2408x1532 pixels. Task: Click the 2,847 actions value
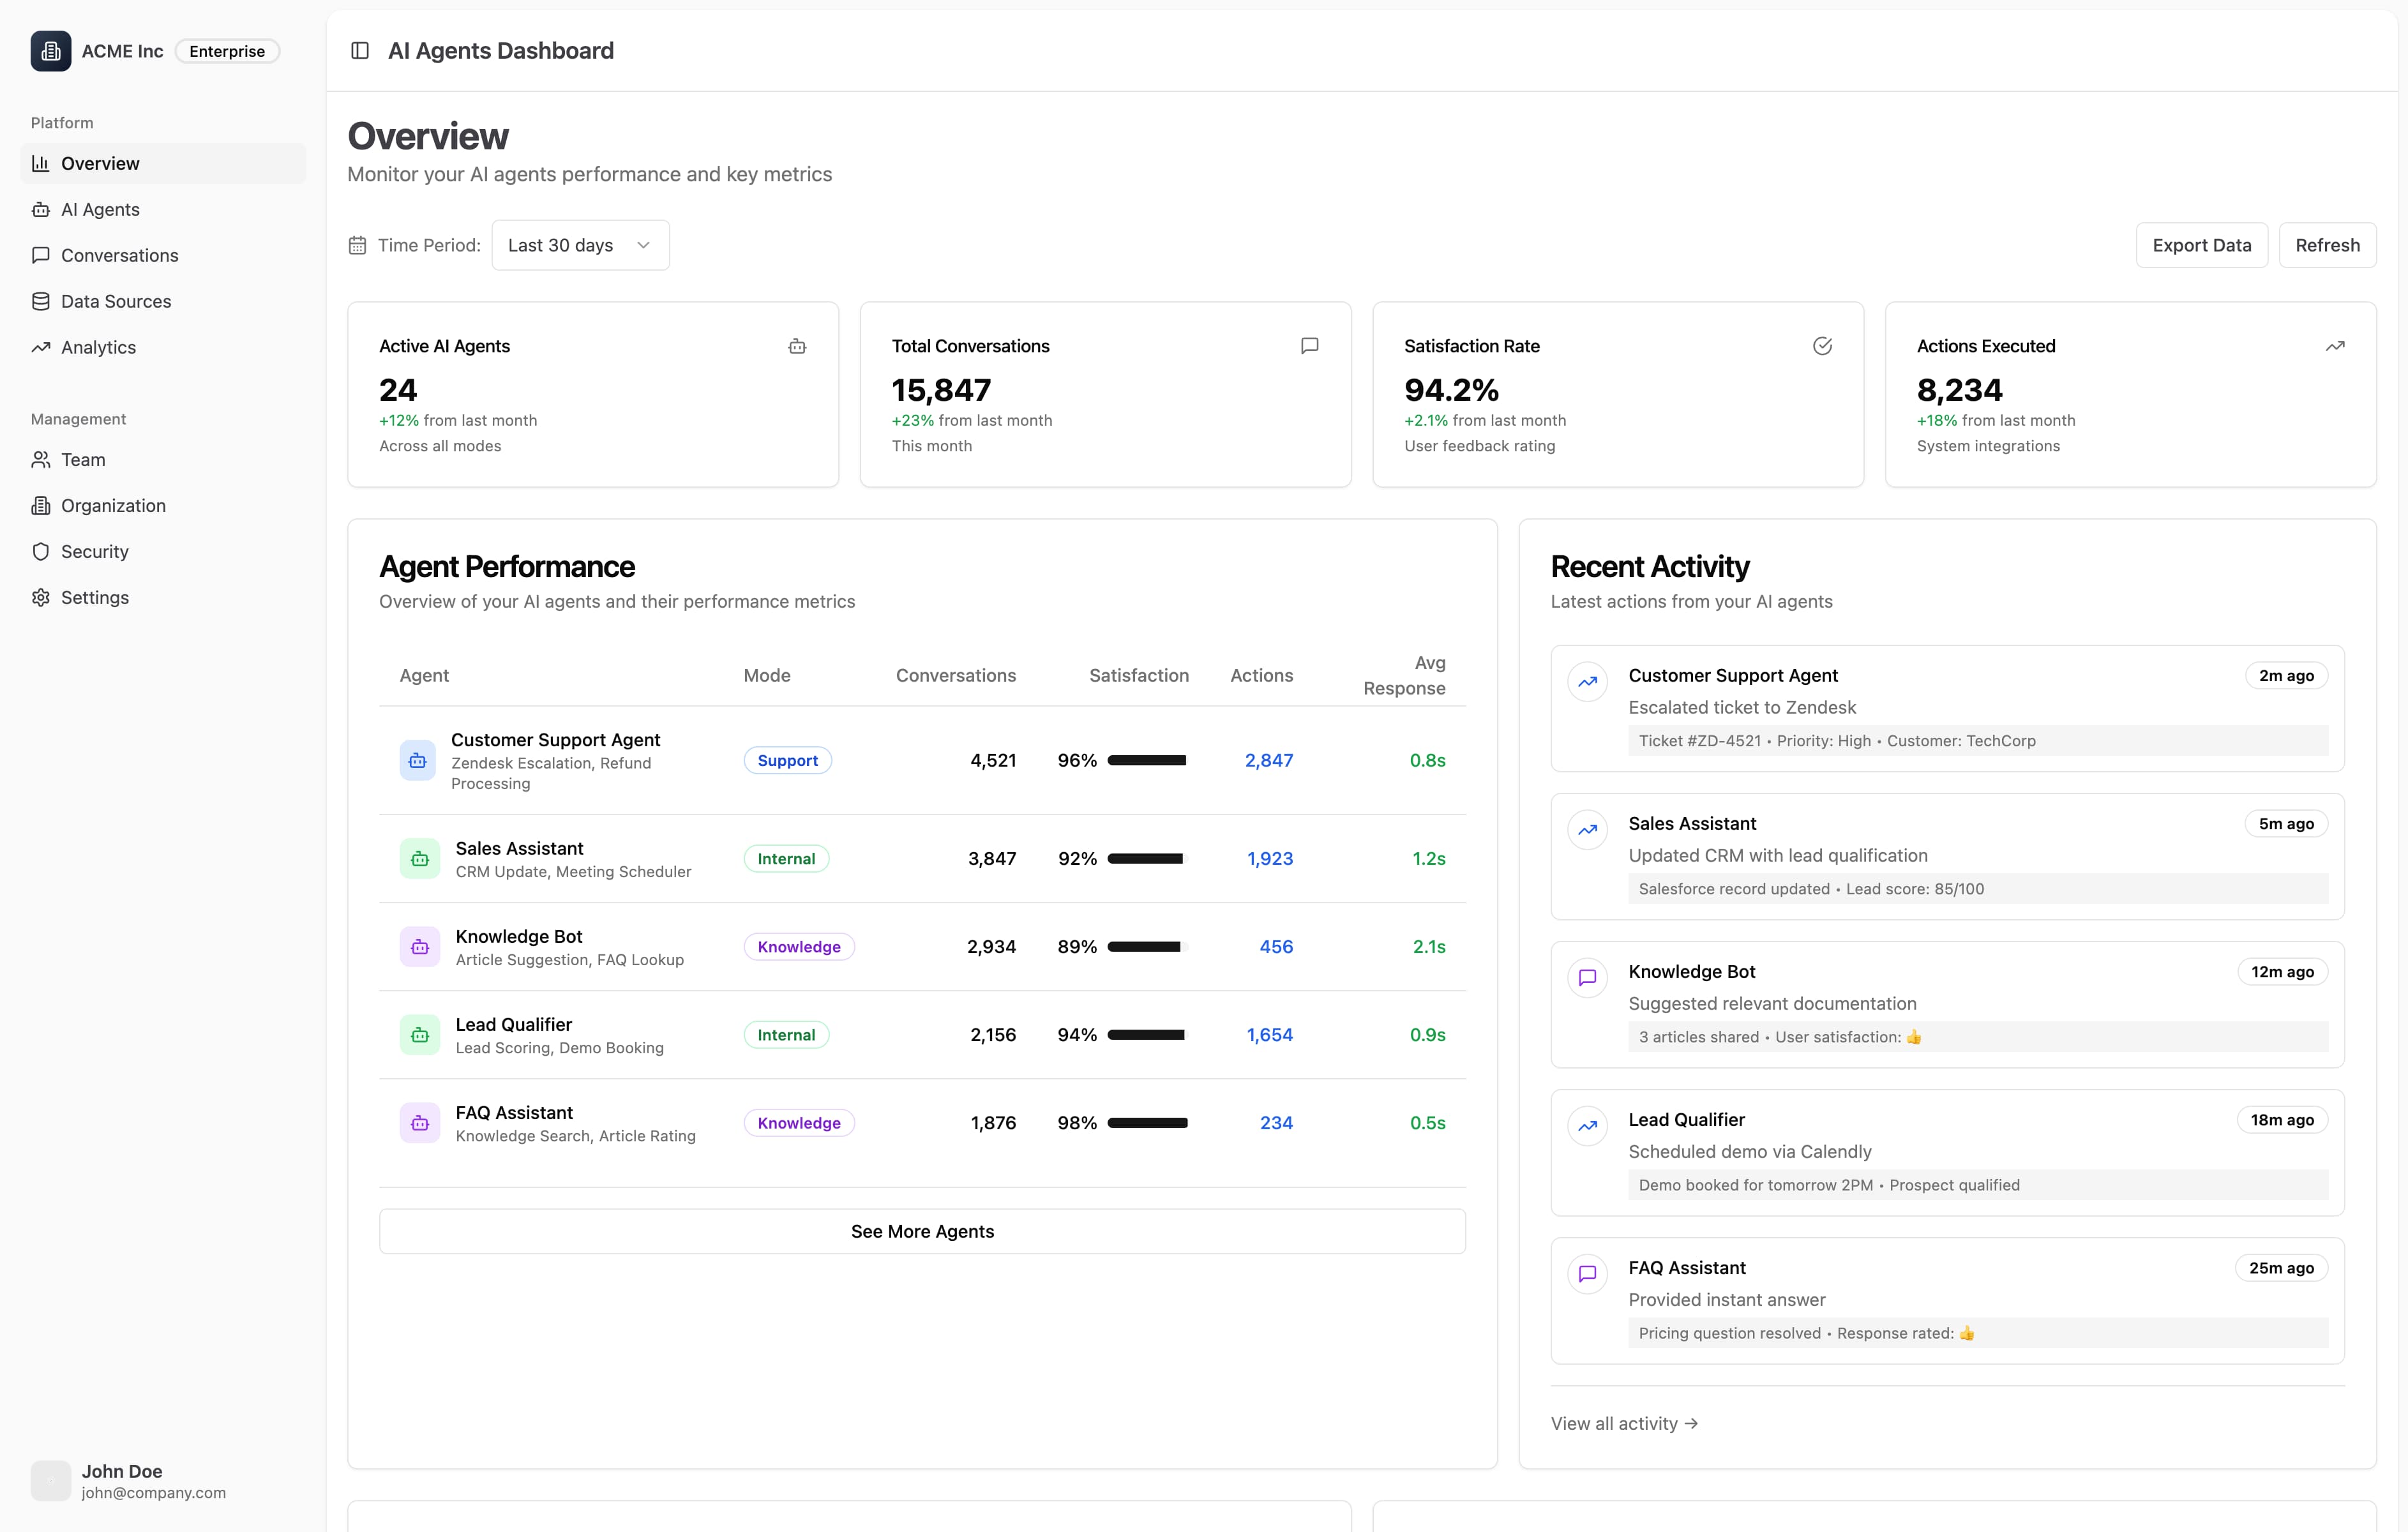pyautogui.click(x=1269, y=760)
